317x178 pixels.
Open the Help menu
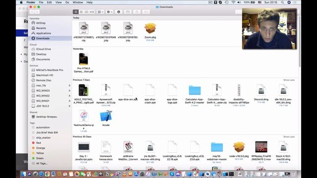click(x=90, y=2)
